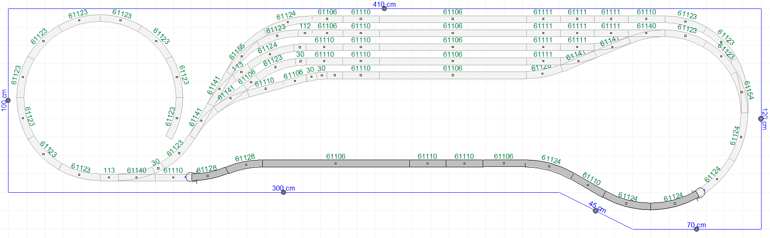The height and width of the screenshot is (238, 770).
Task: Select the 61128 curve at yard's right end
Action: tap(542, 74)
